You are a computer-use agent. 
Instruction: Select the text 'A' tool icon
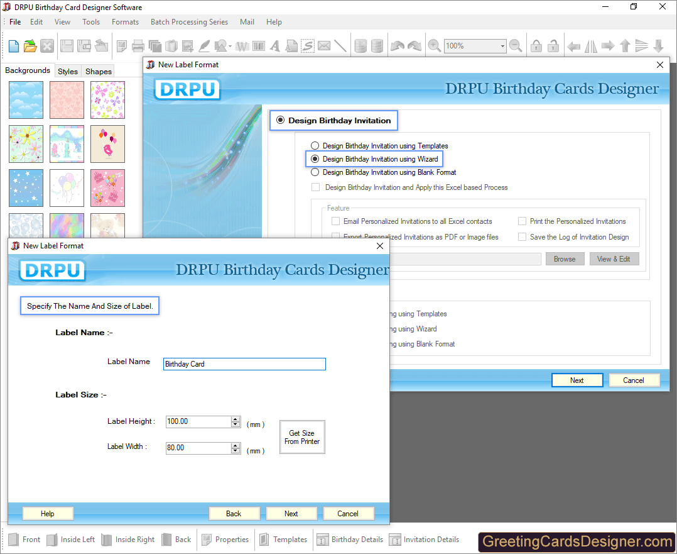click(275, 46)
